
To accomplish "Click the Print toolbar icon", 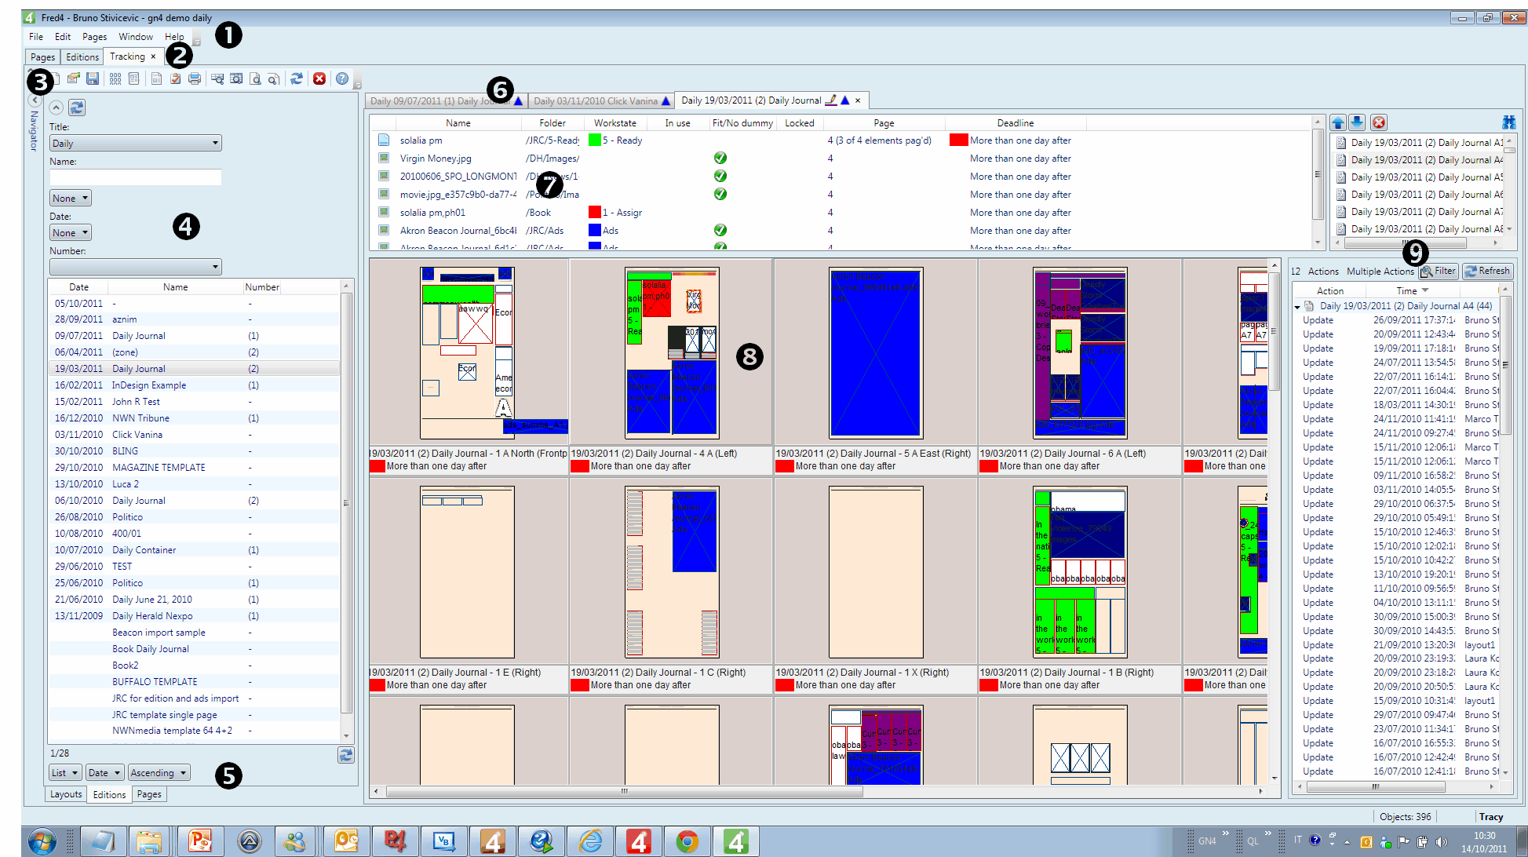I will 195,78.
